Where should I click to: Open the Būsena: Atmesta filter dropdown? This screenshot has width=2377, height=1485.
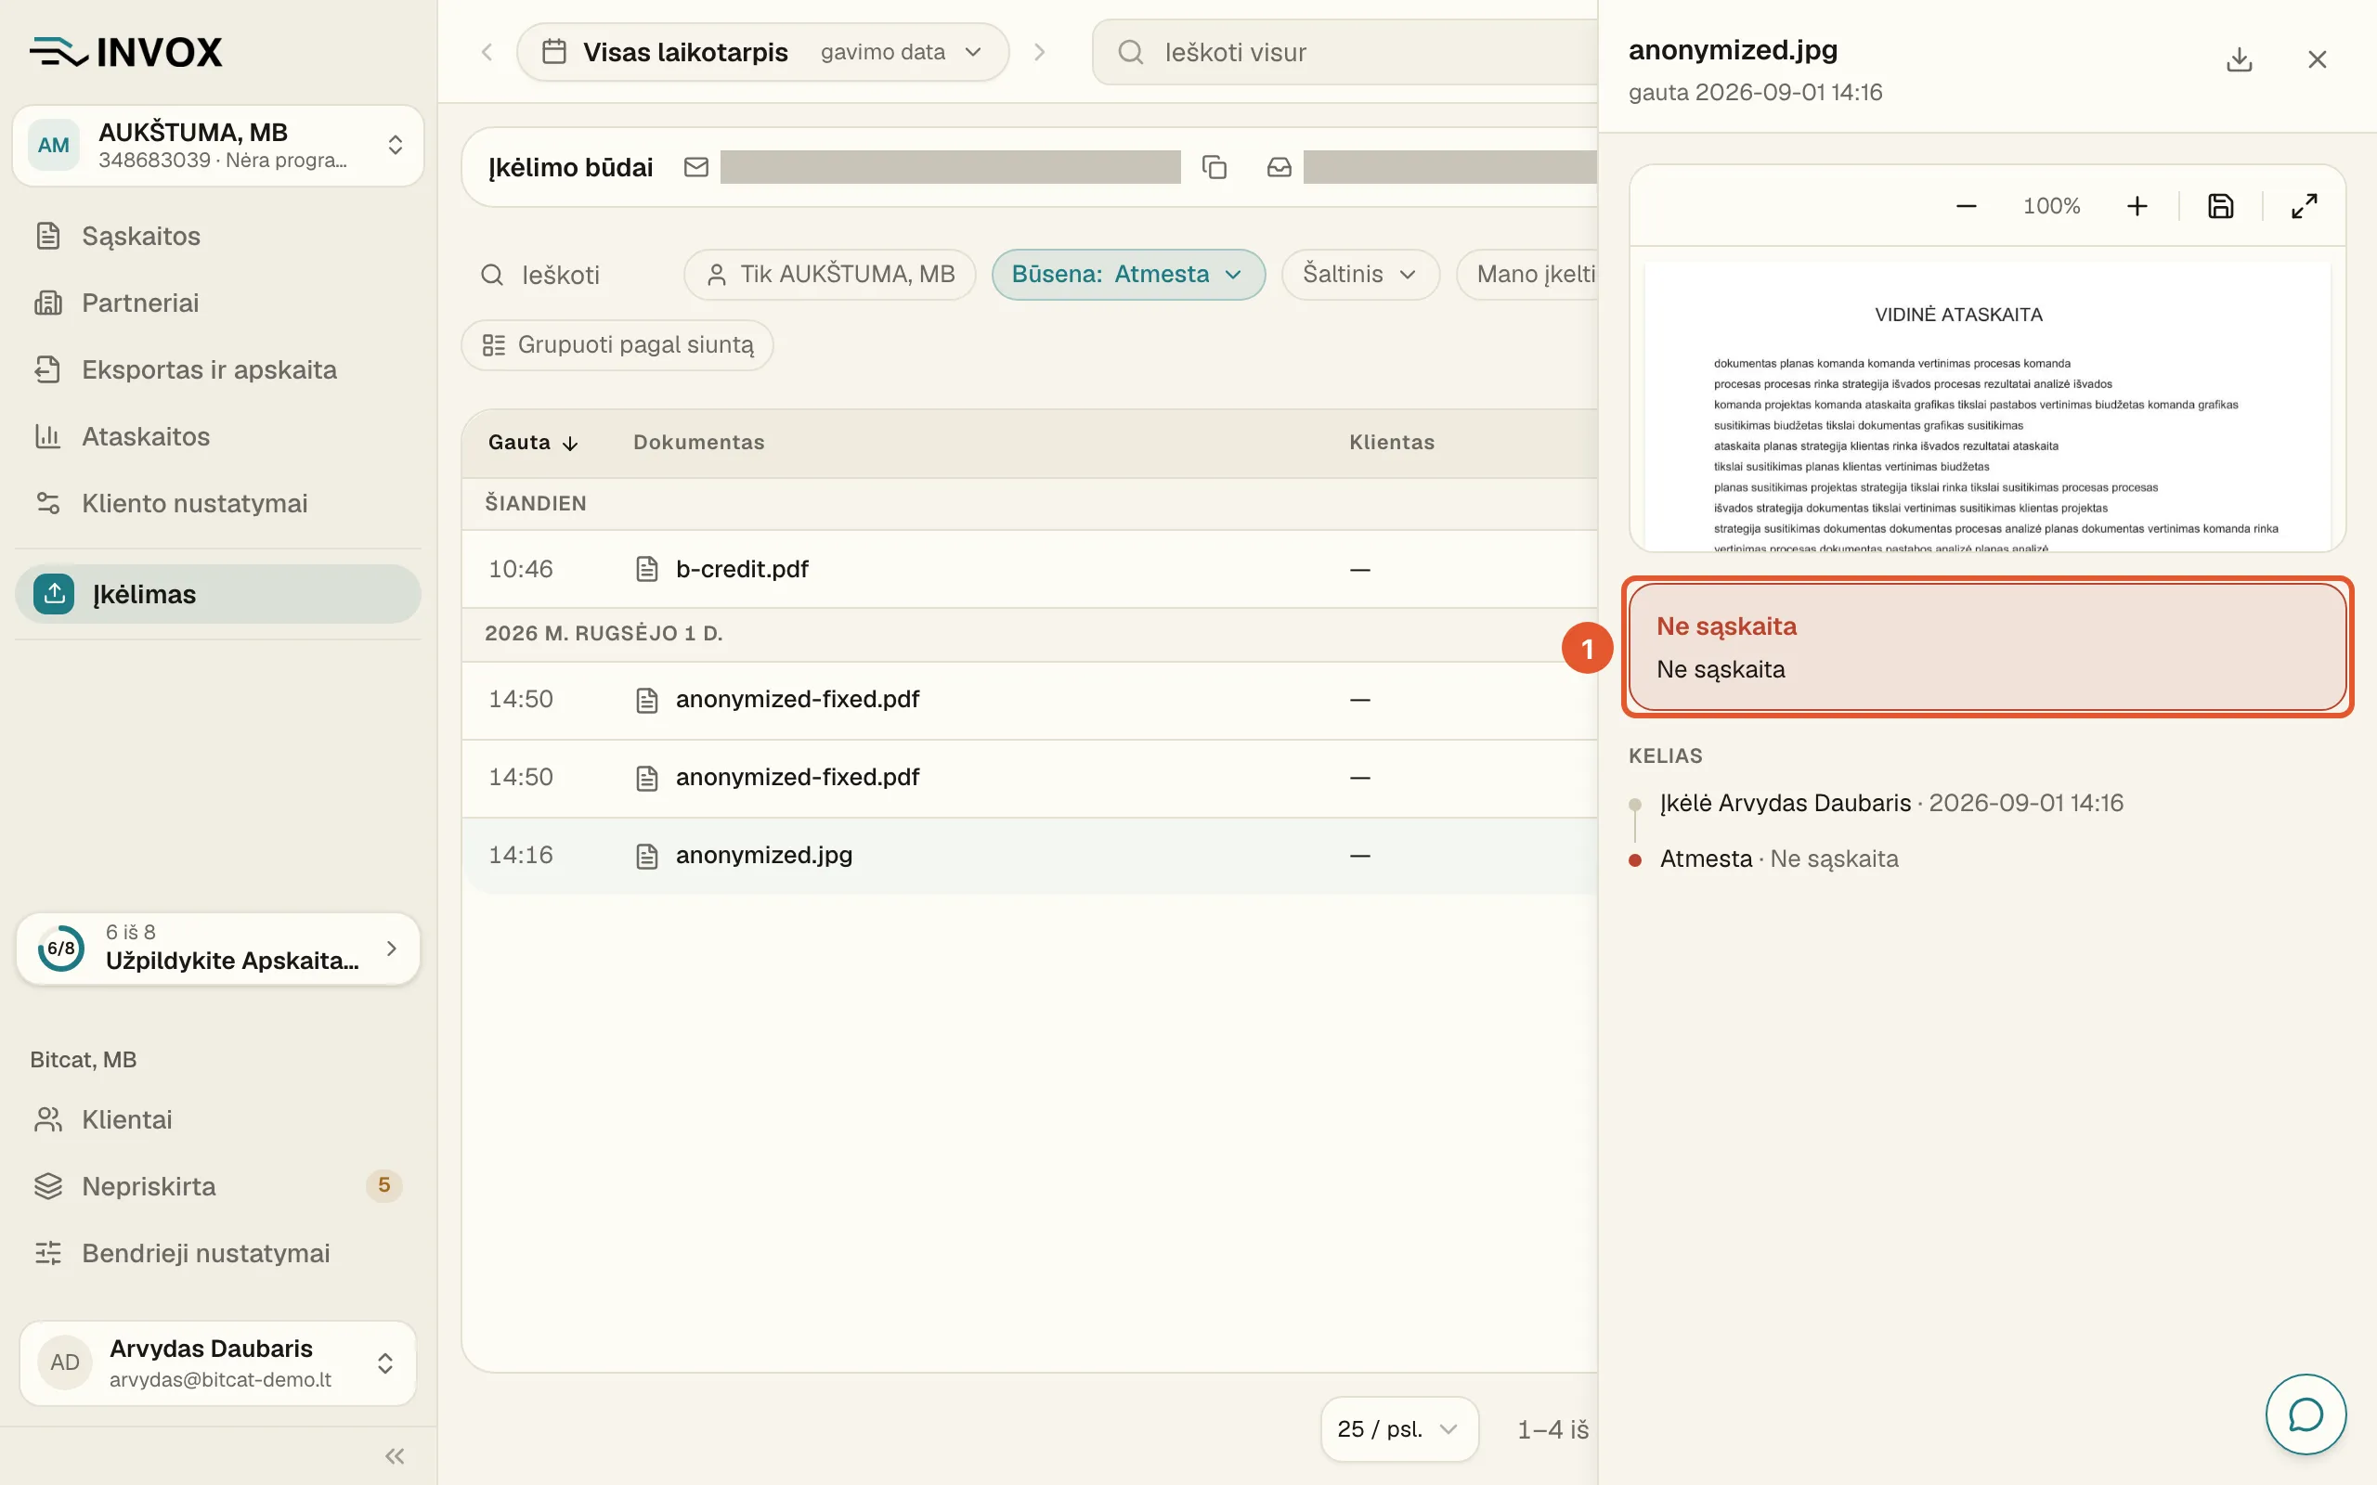click(1127, 274)
